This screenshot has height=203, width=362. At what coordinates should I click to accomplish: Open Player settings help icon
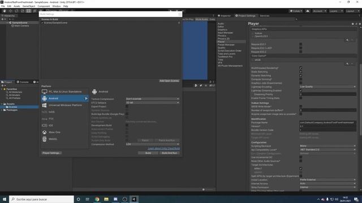tap(352, 24)
